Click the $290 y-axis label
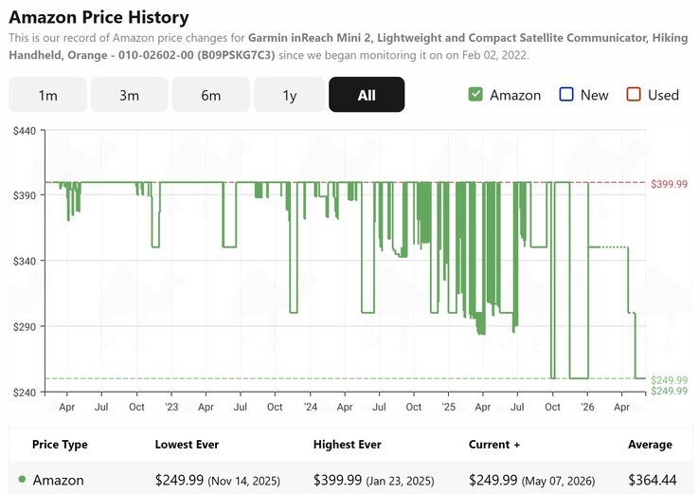The width and height of the screenshot is (699, 494). pos(24,327)
